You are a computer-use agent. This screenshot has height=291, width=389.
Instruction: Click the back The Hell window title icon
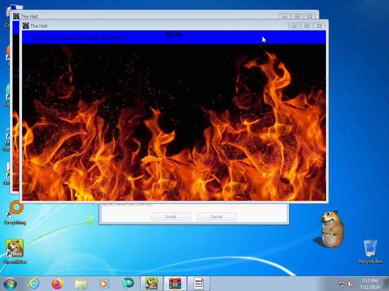coord(16,16)
